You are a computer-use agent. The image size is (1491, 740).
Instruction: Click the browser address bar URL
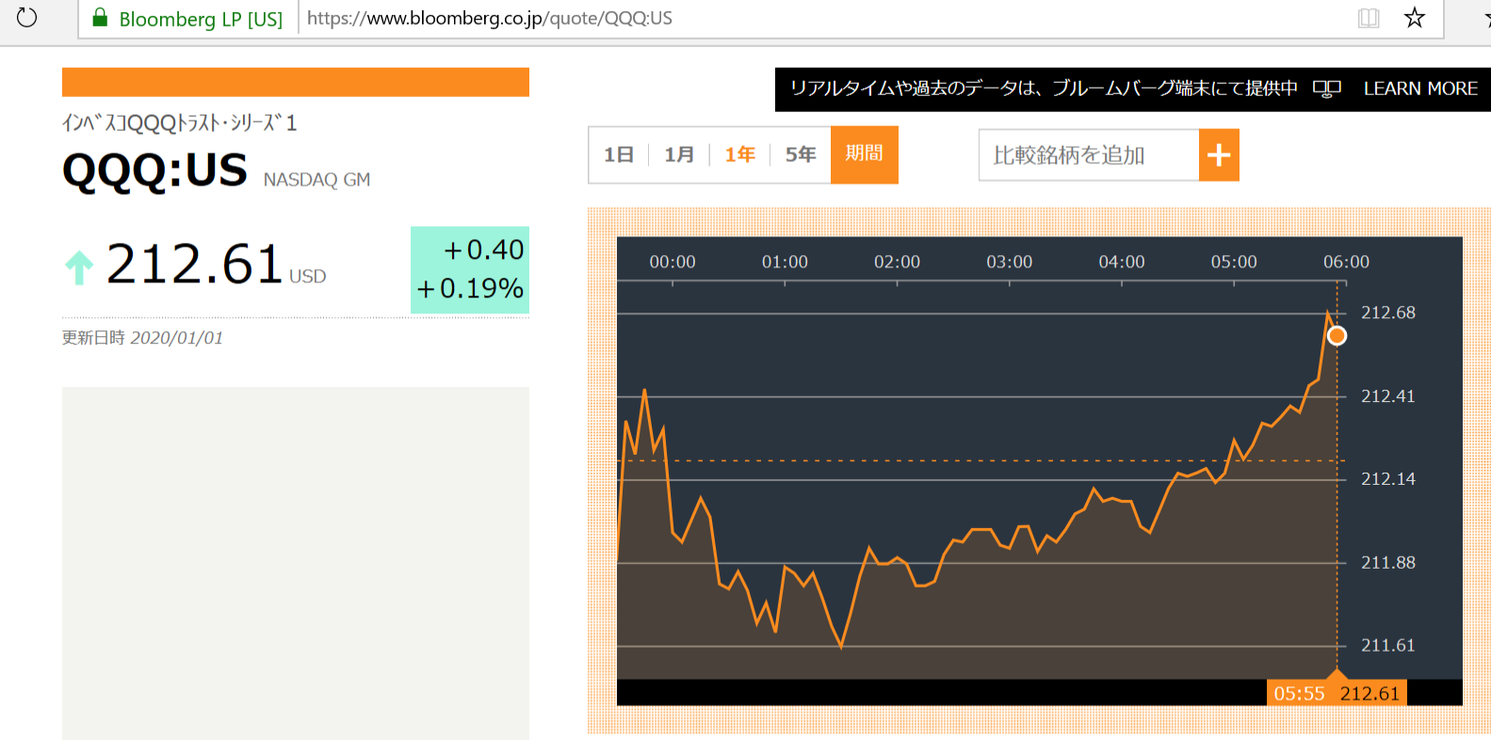coord(490,19)
